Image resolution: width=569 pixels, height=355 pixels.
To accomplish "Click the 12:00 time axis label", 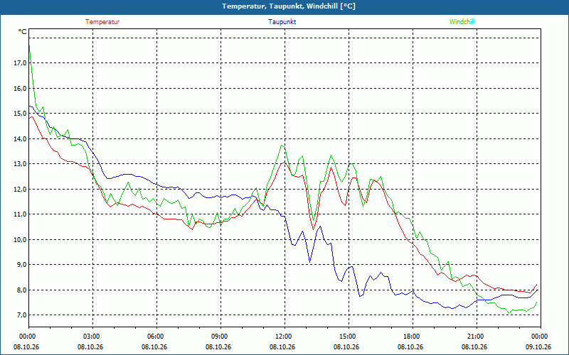I will (283, 337).
